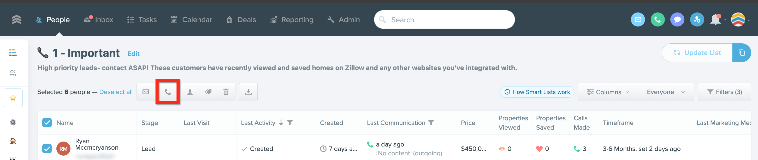Image resolution: width=758 pixels, height=160 pixels.
Task: Open the green phone dialer in header
Action: tap(657, 20)
